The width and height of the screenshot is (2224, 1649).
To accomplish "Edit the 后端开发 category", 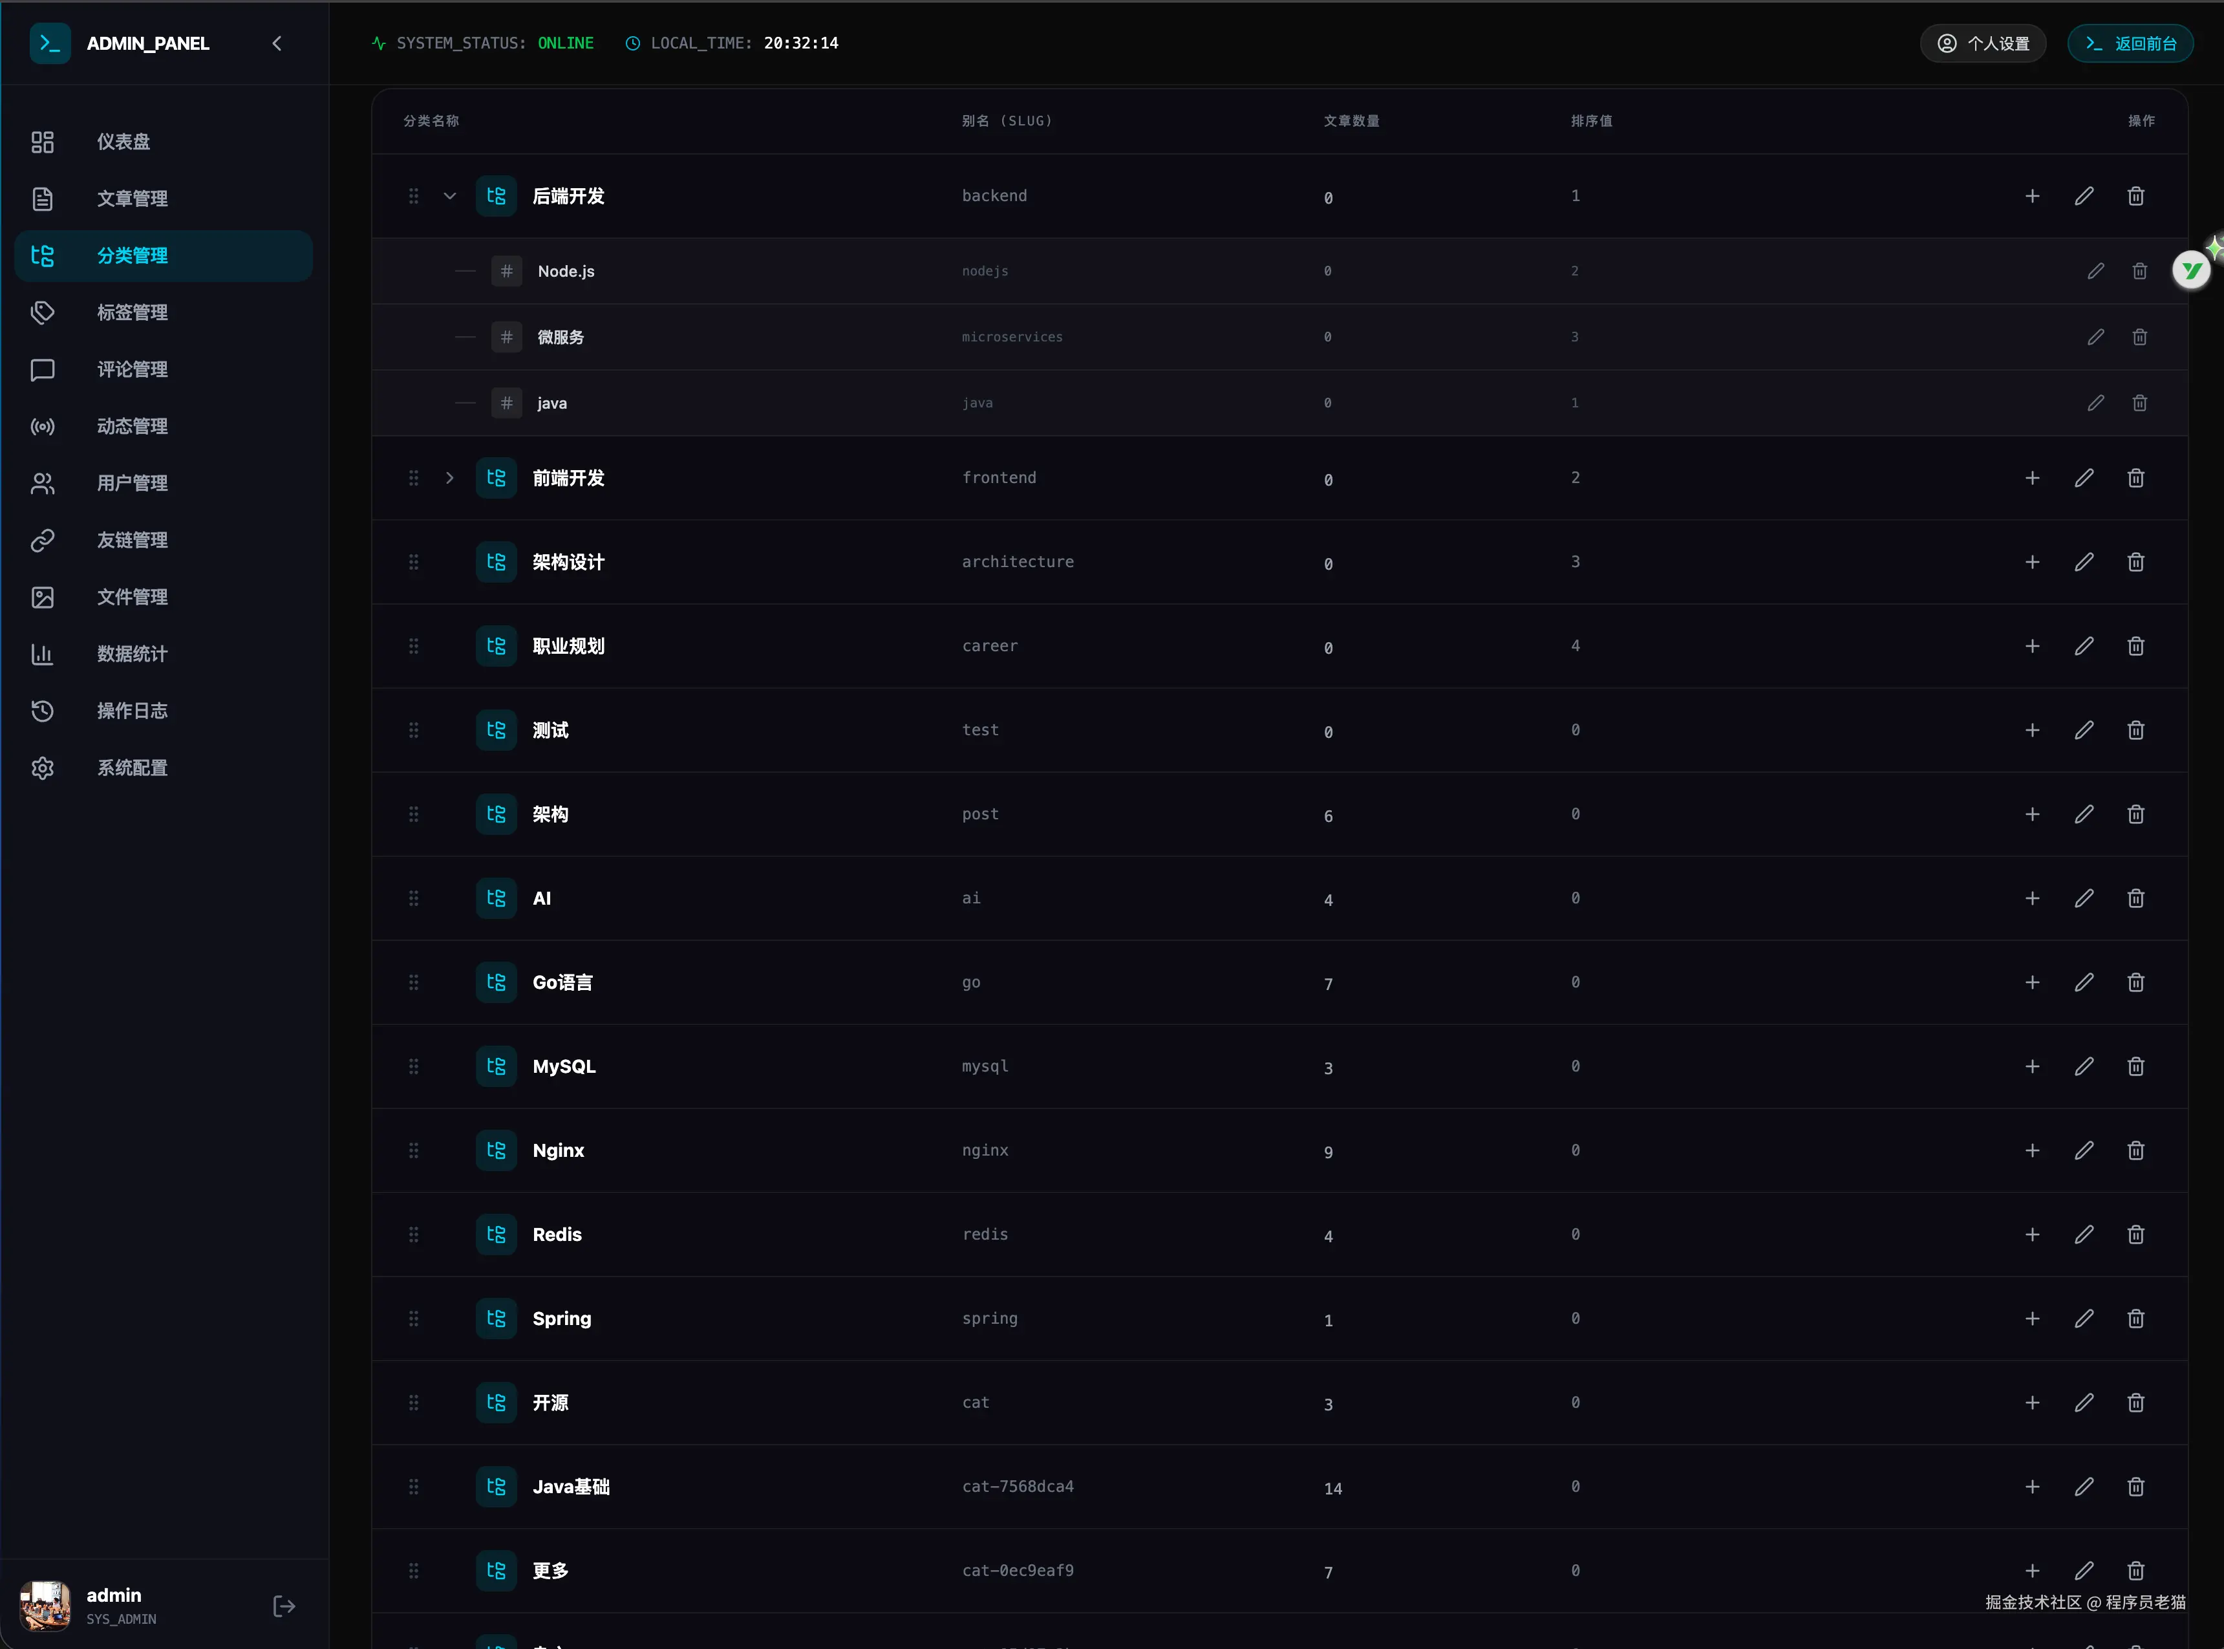I will coord(2084,196).
